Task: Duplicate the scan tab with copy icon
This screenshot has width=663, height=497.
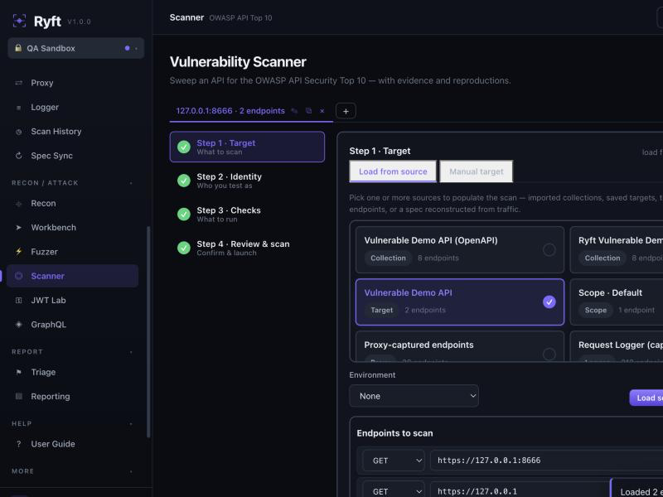Action: [x=308, y=111]
